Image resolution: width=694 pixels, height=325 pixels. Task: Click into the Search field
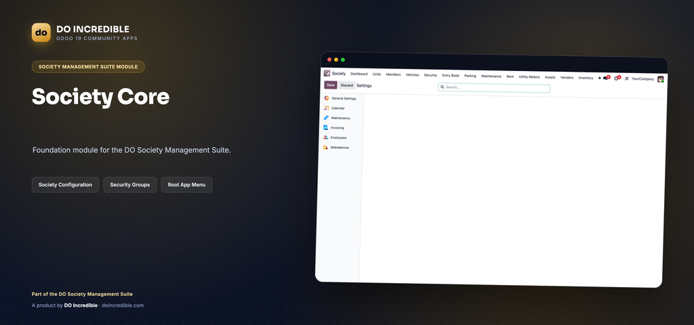(x=494, y=88)
